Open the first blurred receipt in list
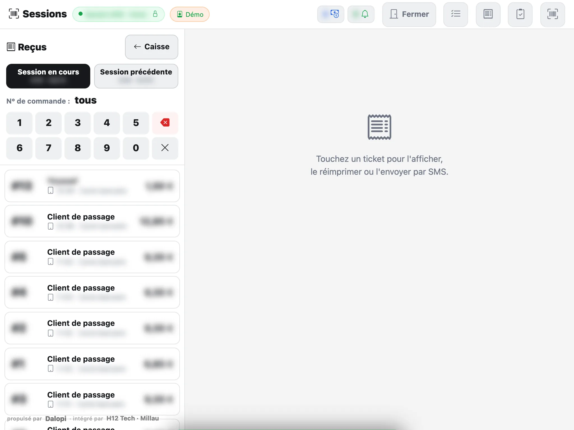The image size is (574, 430). coord(92,186)
